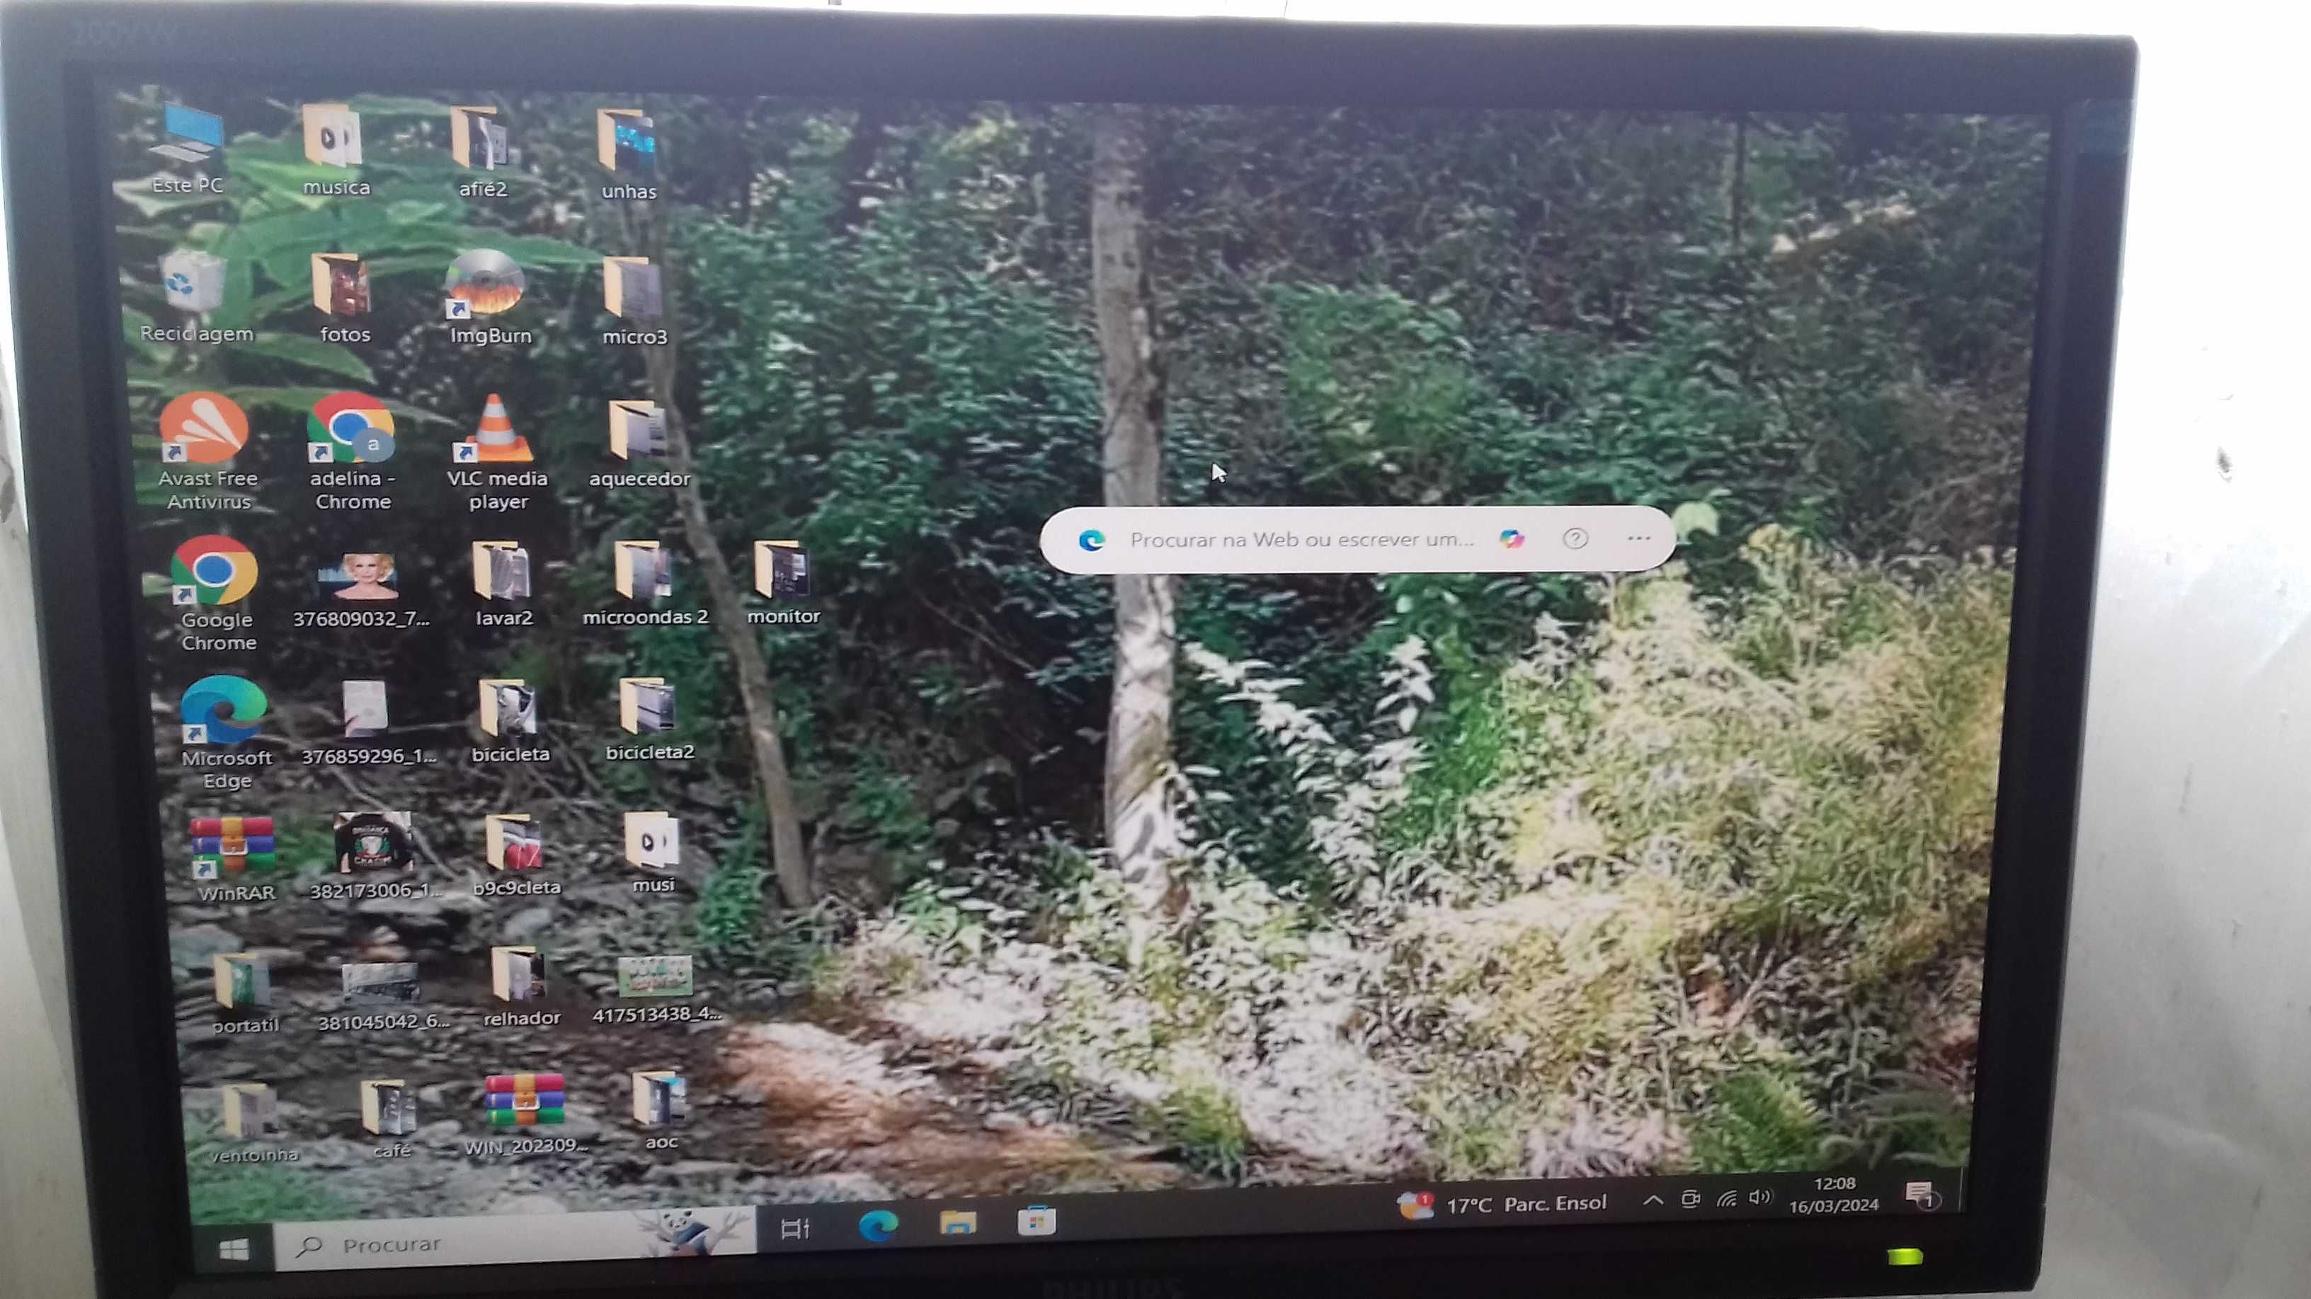Open Task View on the taskbar
The width and height of the screenshot is (2311, 1299).
795,1228
